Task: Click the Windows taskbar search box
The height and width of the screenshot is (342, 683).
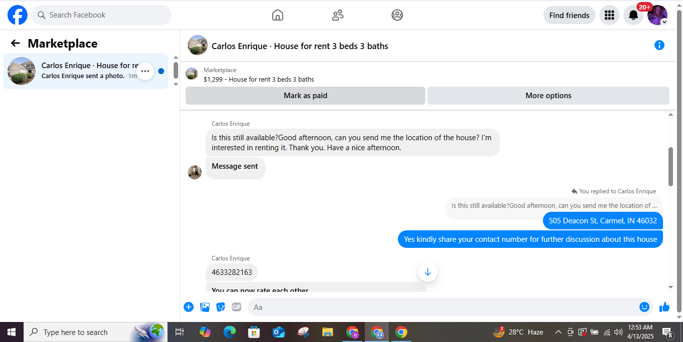Action: click(95, 332)
